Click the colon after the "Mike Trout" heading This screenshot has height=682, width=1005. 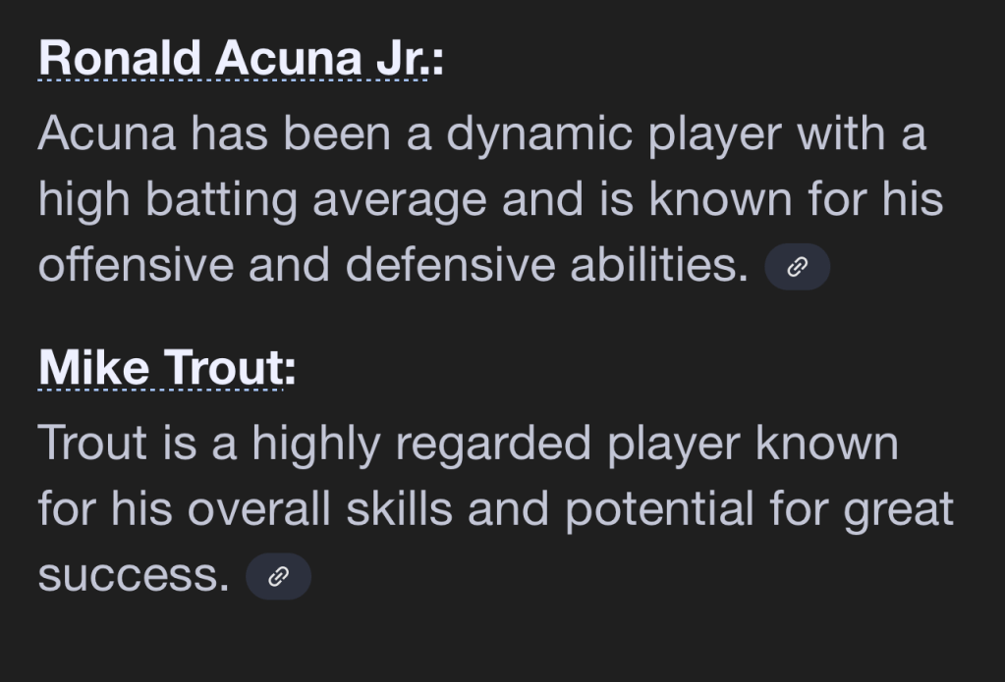(x=290, y=370)
